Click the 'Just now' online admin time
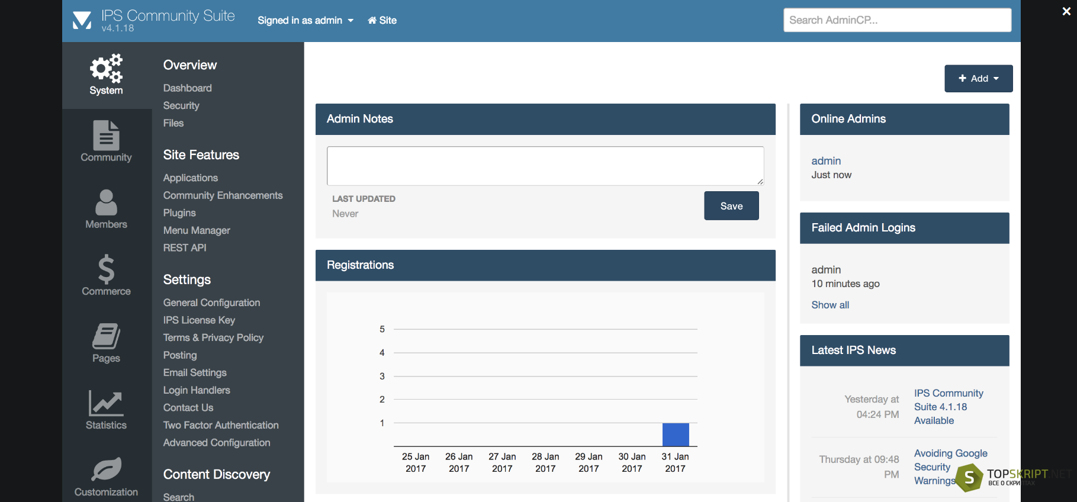This screenshot has height=502, width=1077. pos(831,175)
